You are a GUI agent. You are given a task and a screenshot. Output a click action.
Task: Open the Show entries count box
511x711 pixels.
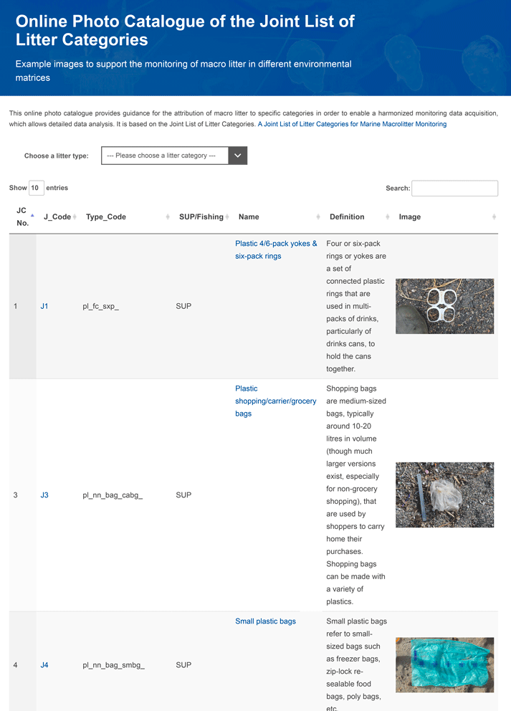click(x=37, y=188)
